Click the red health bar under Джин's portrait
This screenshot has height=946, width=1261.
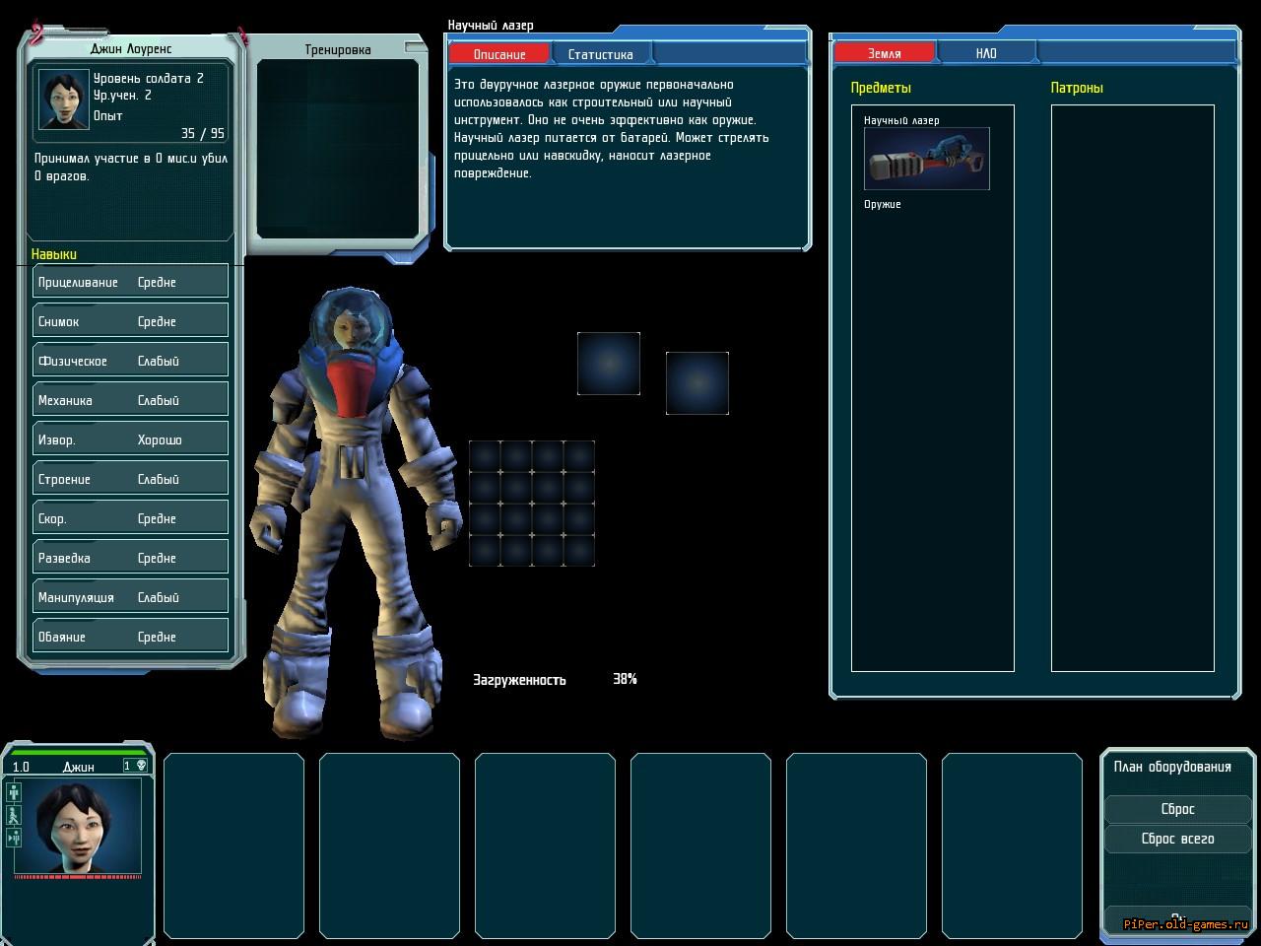pyautogui.click(x=79, y=875)
